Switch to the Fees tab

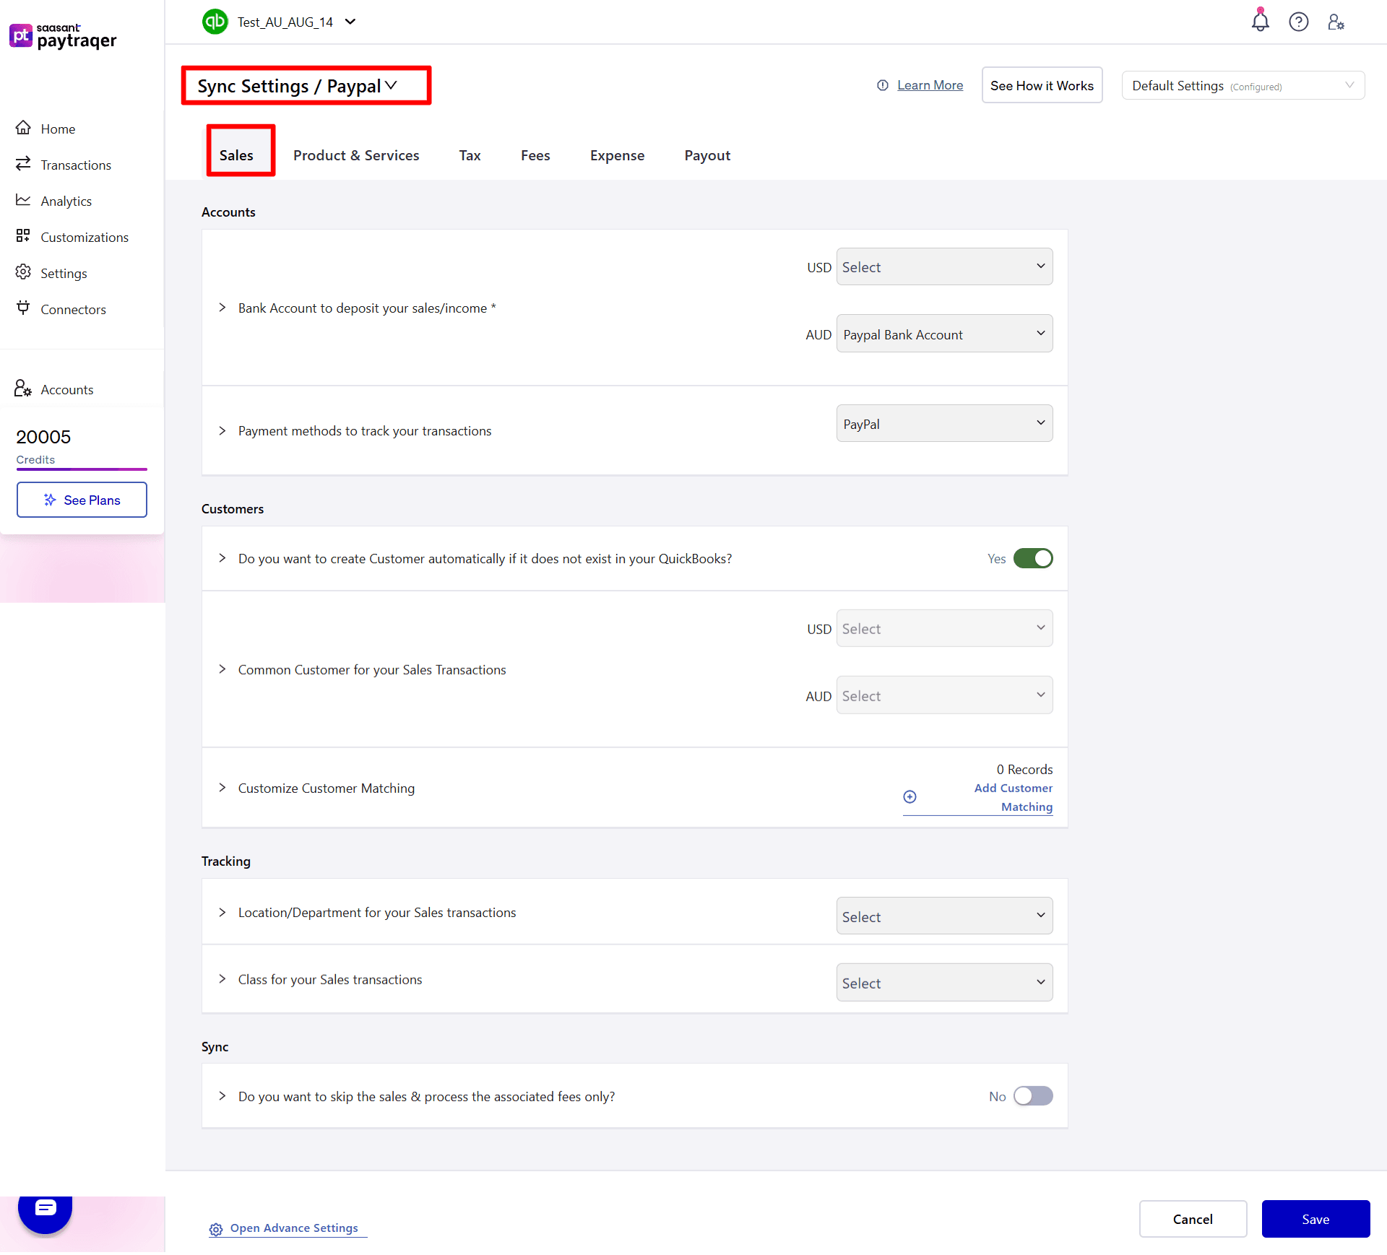535,155
